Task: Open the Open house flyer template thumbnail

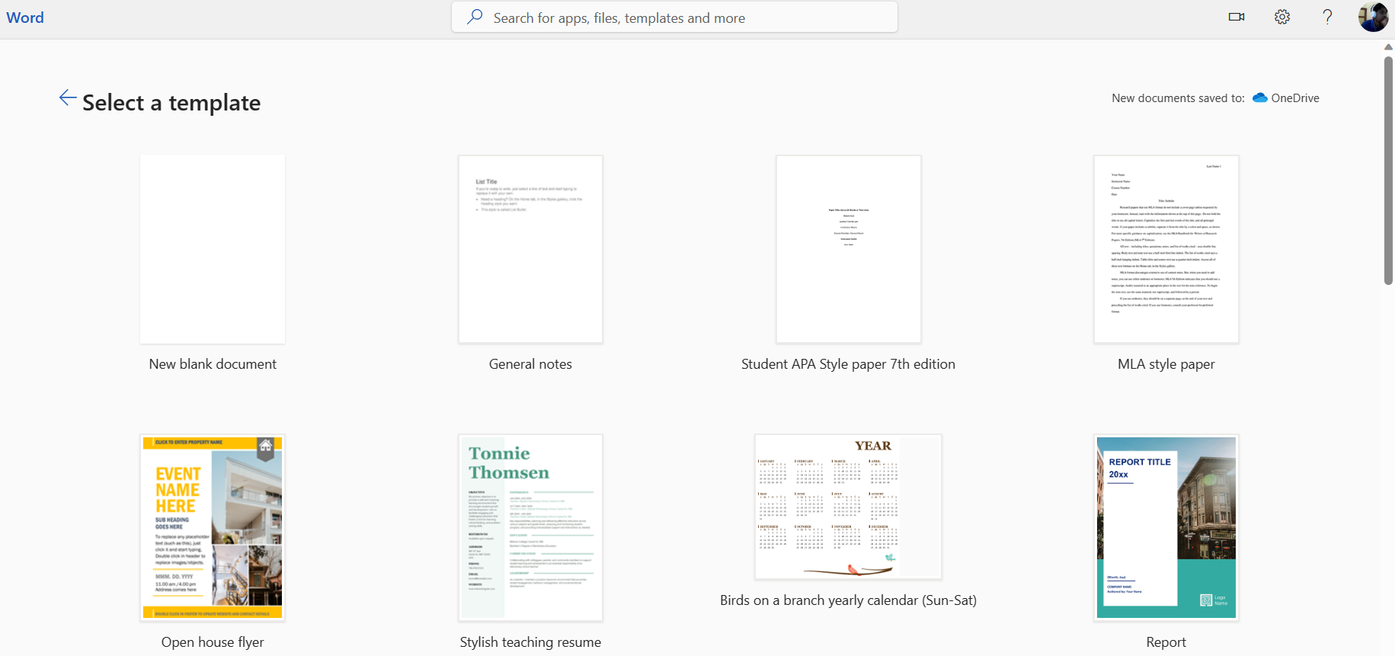Action: pyautogui.click(x=213, y=528)
